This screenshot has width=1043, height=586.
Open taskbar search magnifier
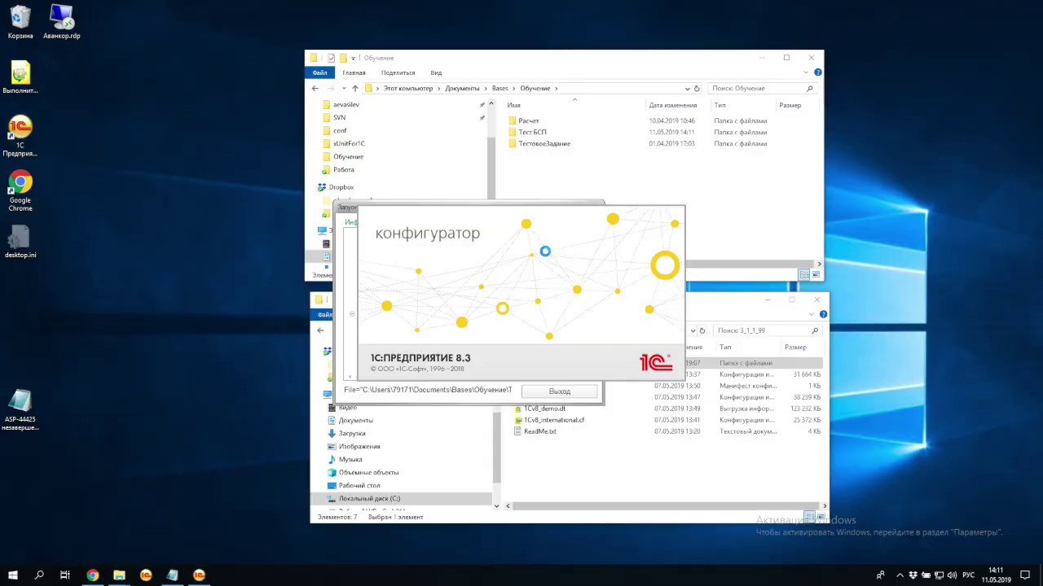[39, 575]
